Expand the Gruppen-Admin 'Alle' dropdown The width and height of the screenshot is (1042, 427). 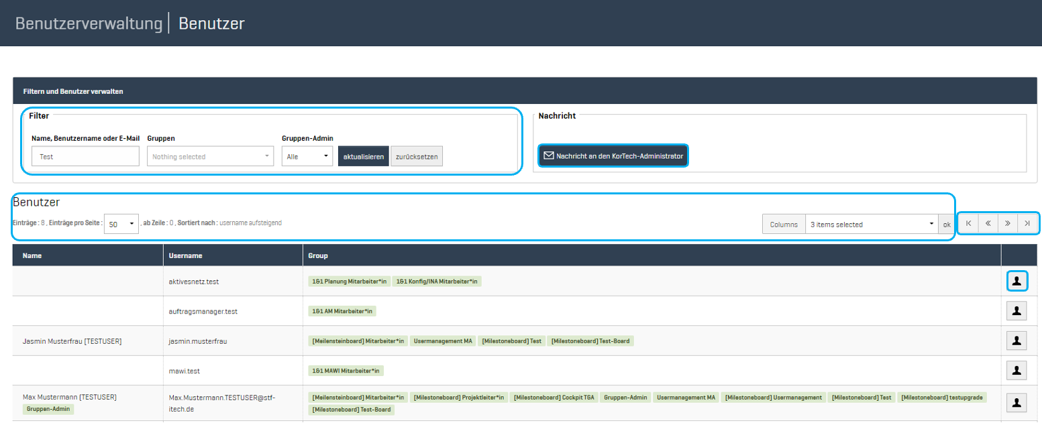307,157
